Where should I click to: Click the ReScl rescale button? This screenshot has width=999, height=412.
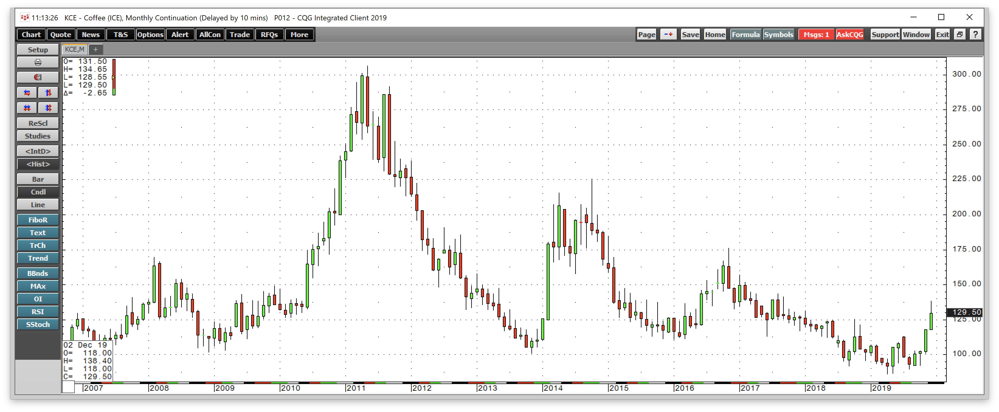click(x=38, y=123)
